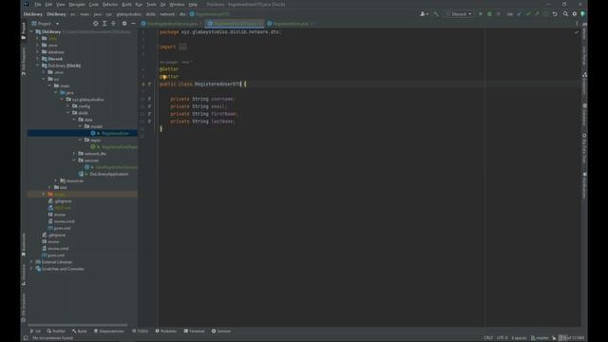608x342 pixels.
Task: Open the Maven tool window stripe
Action: (x=584, y=31)
